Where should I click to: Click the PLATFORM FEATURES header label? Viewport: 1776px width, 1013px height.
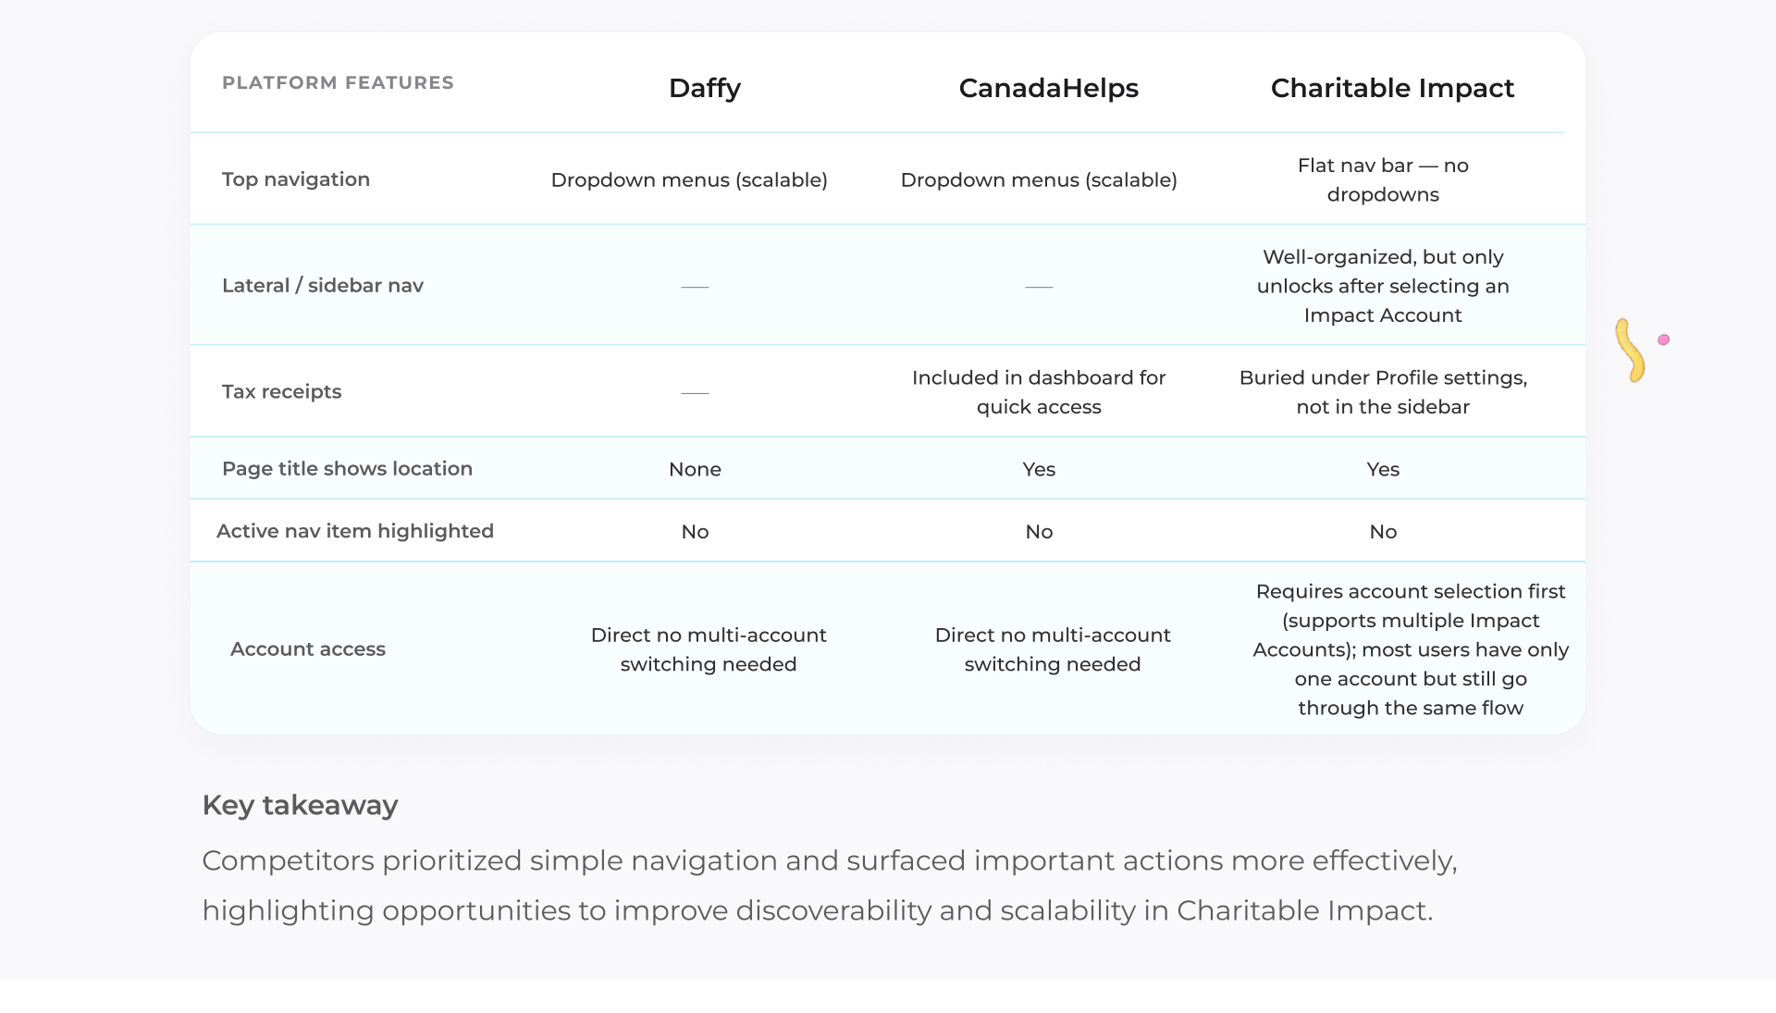click(x=338, y=82)
